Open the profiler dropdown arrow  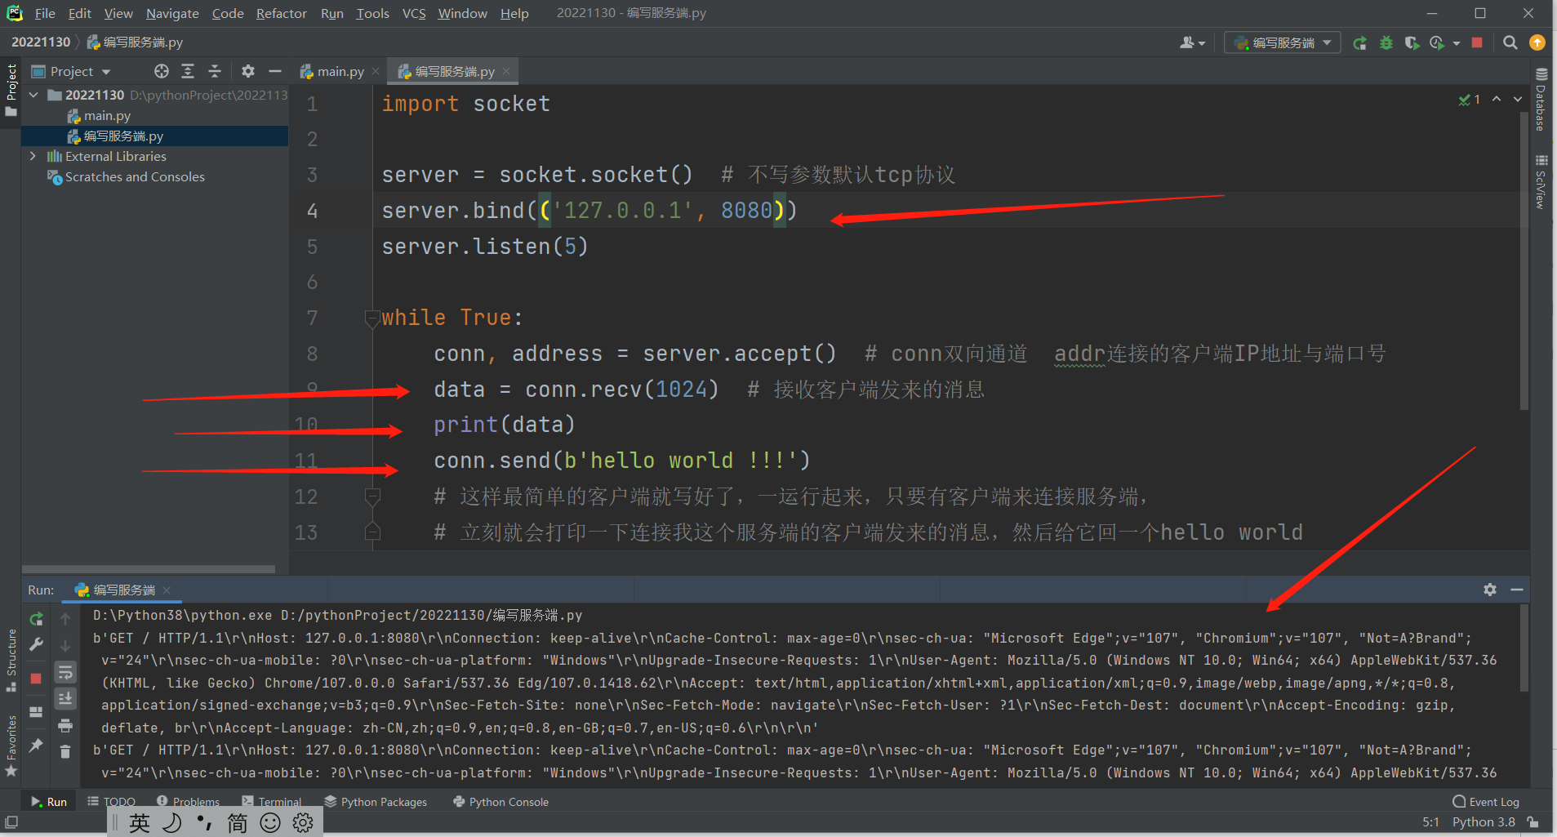(1457, 43)
